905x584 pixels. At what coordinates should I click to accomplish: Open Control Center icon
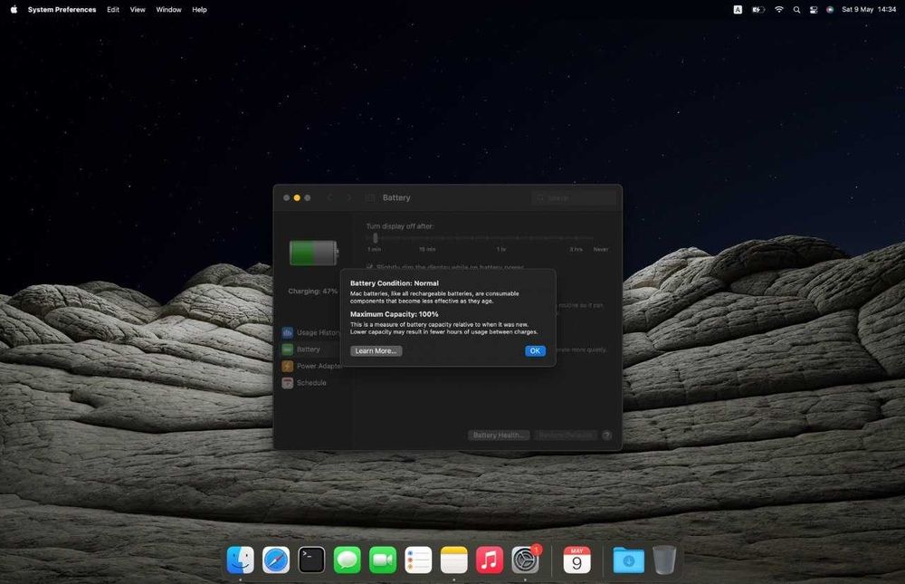click(x=814, y=9)
